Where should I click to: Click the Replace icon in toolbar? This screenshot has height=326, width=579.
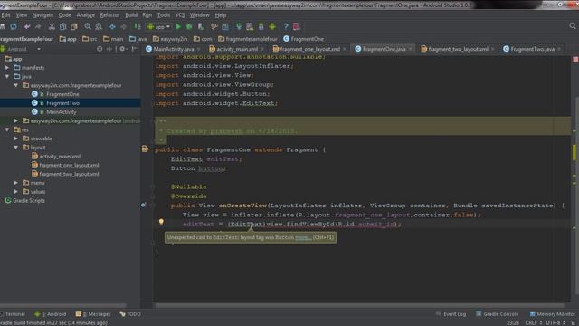pyautogui.click(x=99, y=26)
